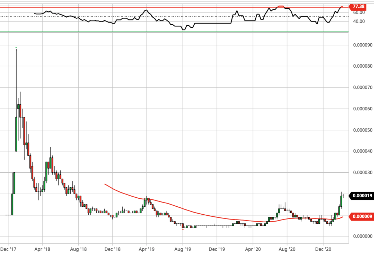The image size is (379, 258).
Task: Click the green high marker above the tallest wick
Action: pyautogui.click(x=16, y=48)
